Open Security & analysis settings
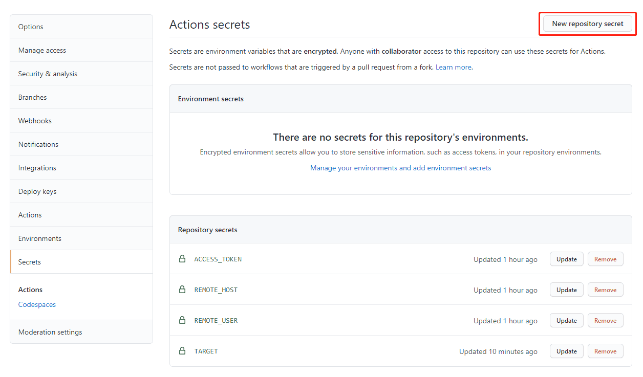This screenshot has width=643, height=377. tap(48, 74)
